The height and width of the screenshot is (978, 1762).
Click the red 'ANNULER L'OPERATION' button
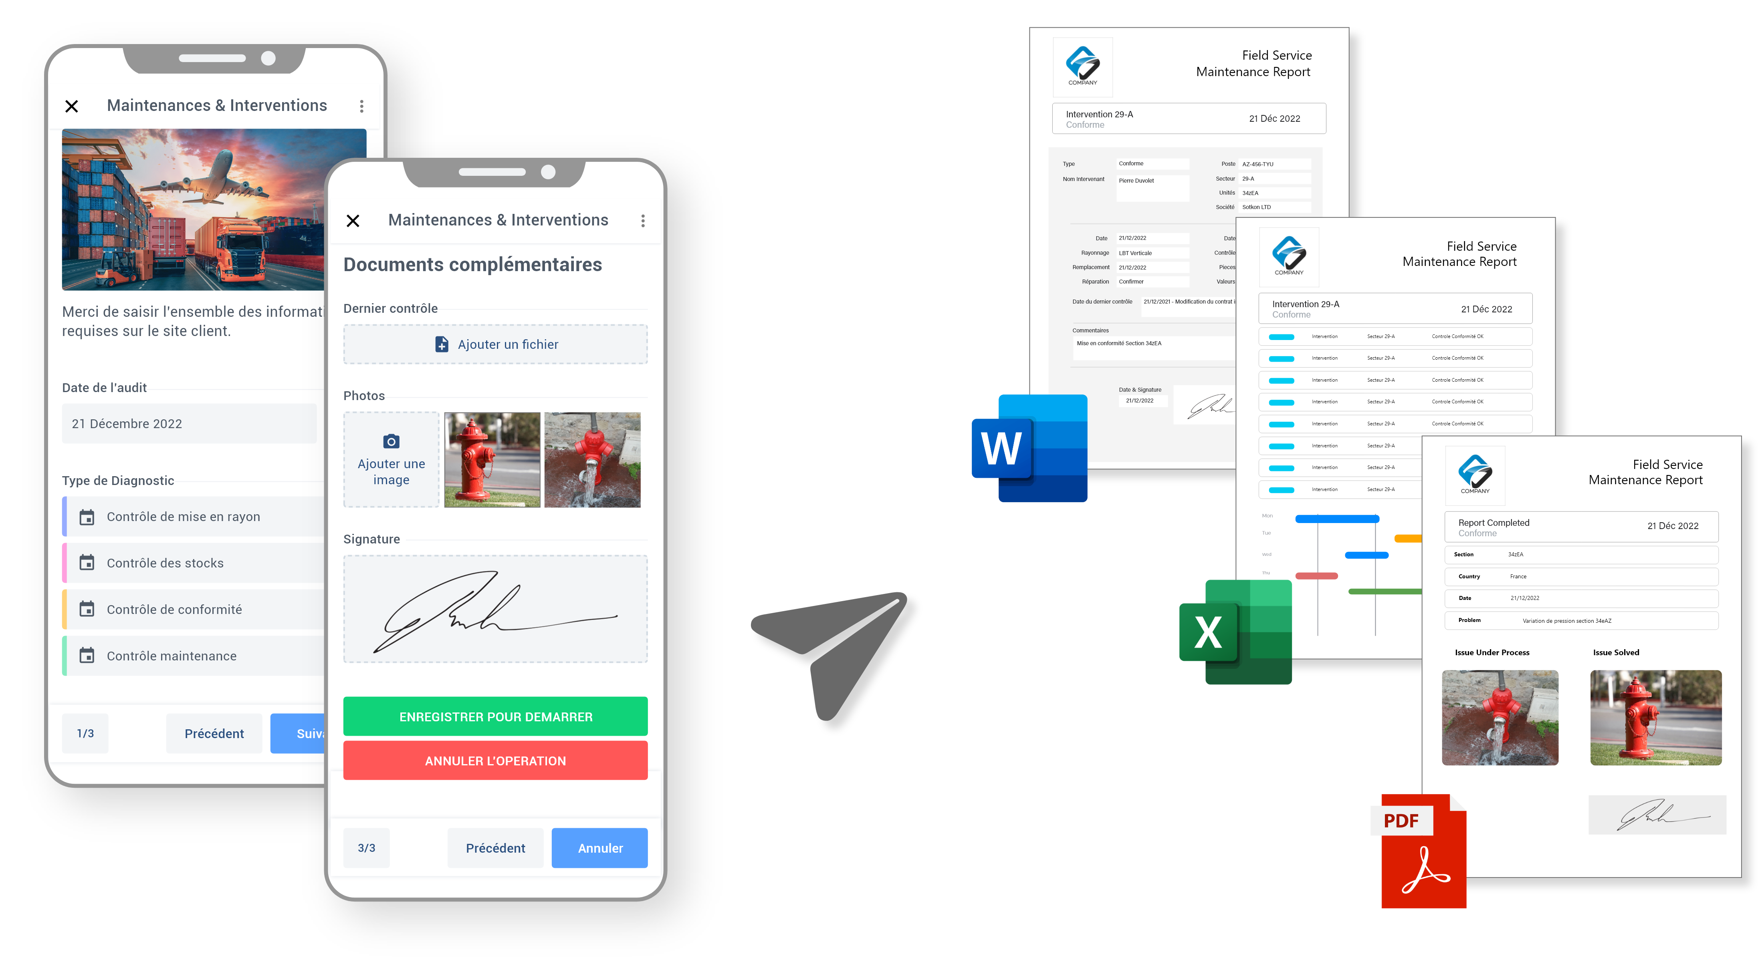coord(495,760)
